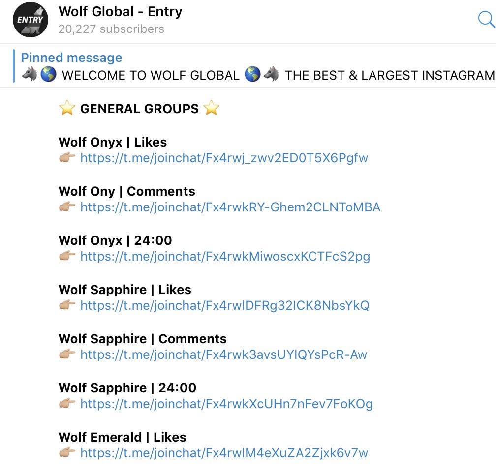Open the Wolf Onyx 24:00 joinchat link
This screenshot has width=496, height=472.
click(x=225, y=256)
